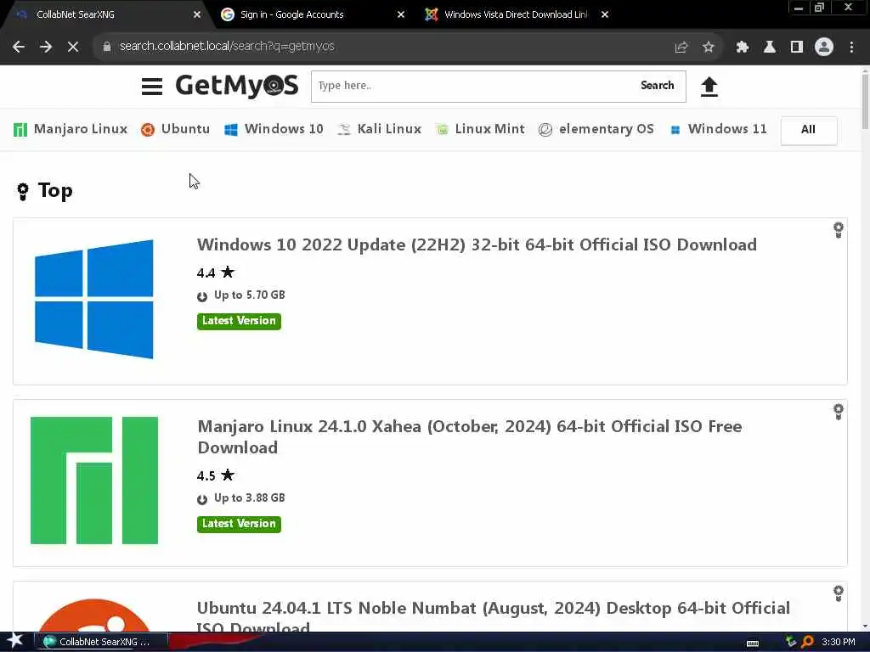Click the taskbar start star icon
This screenshot has height=652, width=870.
pyautogui.click(x=14, y=640)
